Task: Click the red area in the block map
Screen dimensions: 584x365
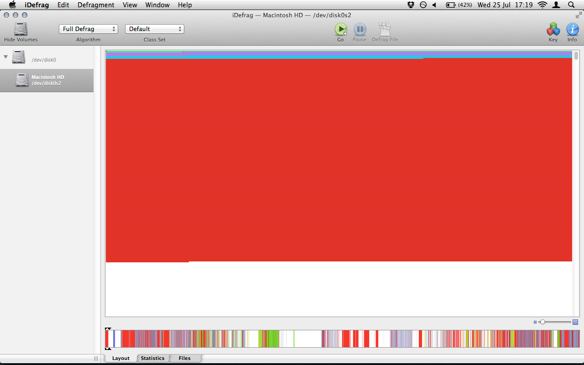Action: [339, 160]
